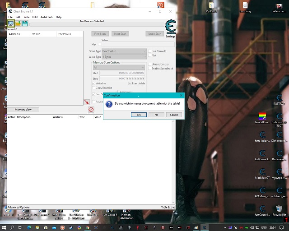Open Cheat Engine Settings logo icon
This screenshot has width=289, height=231.
point(170,27)
